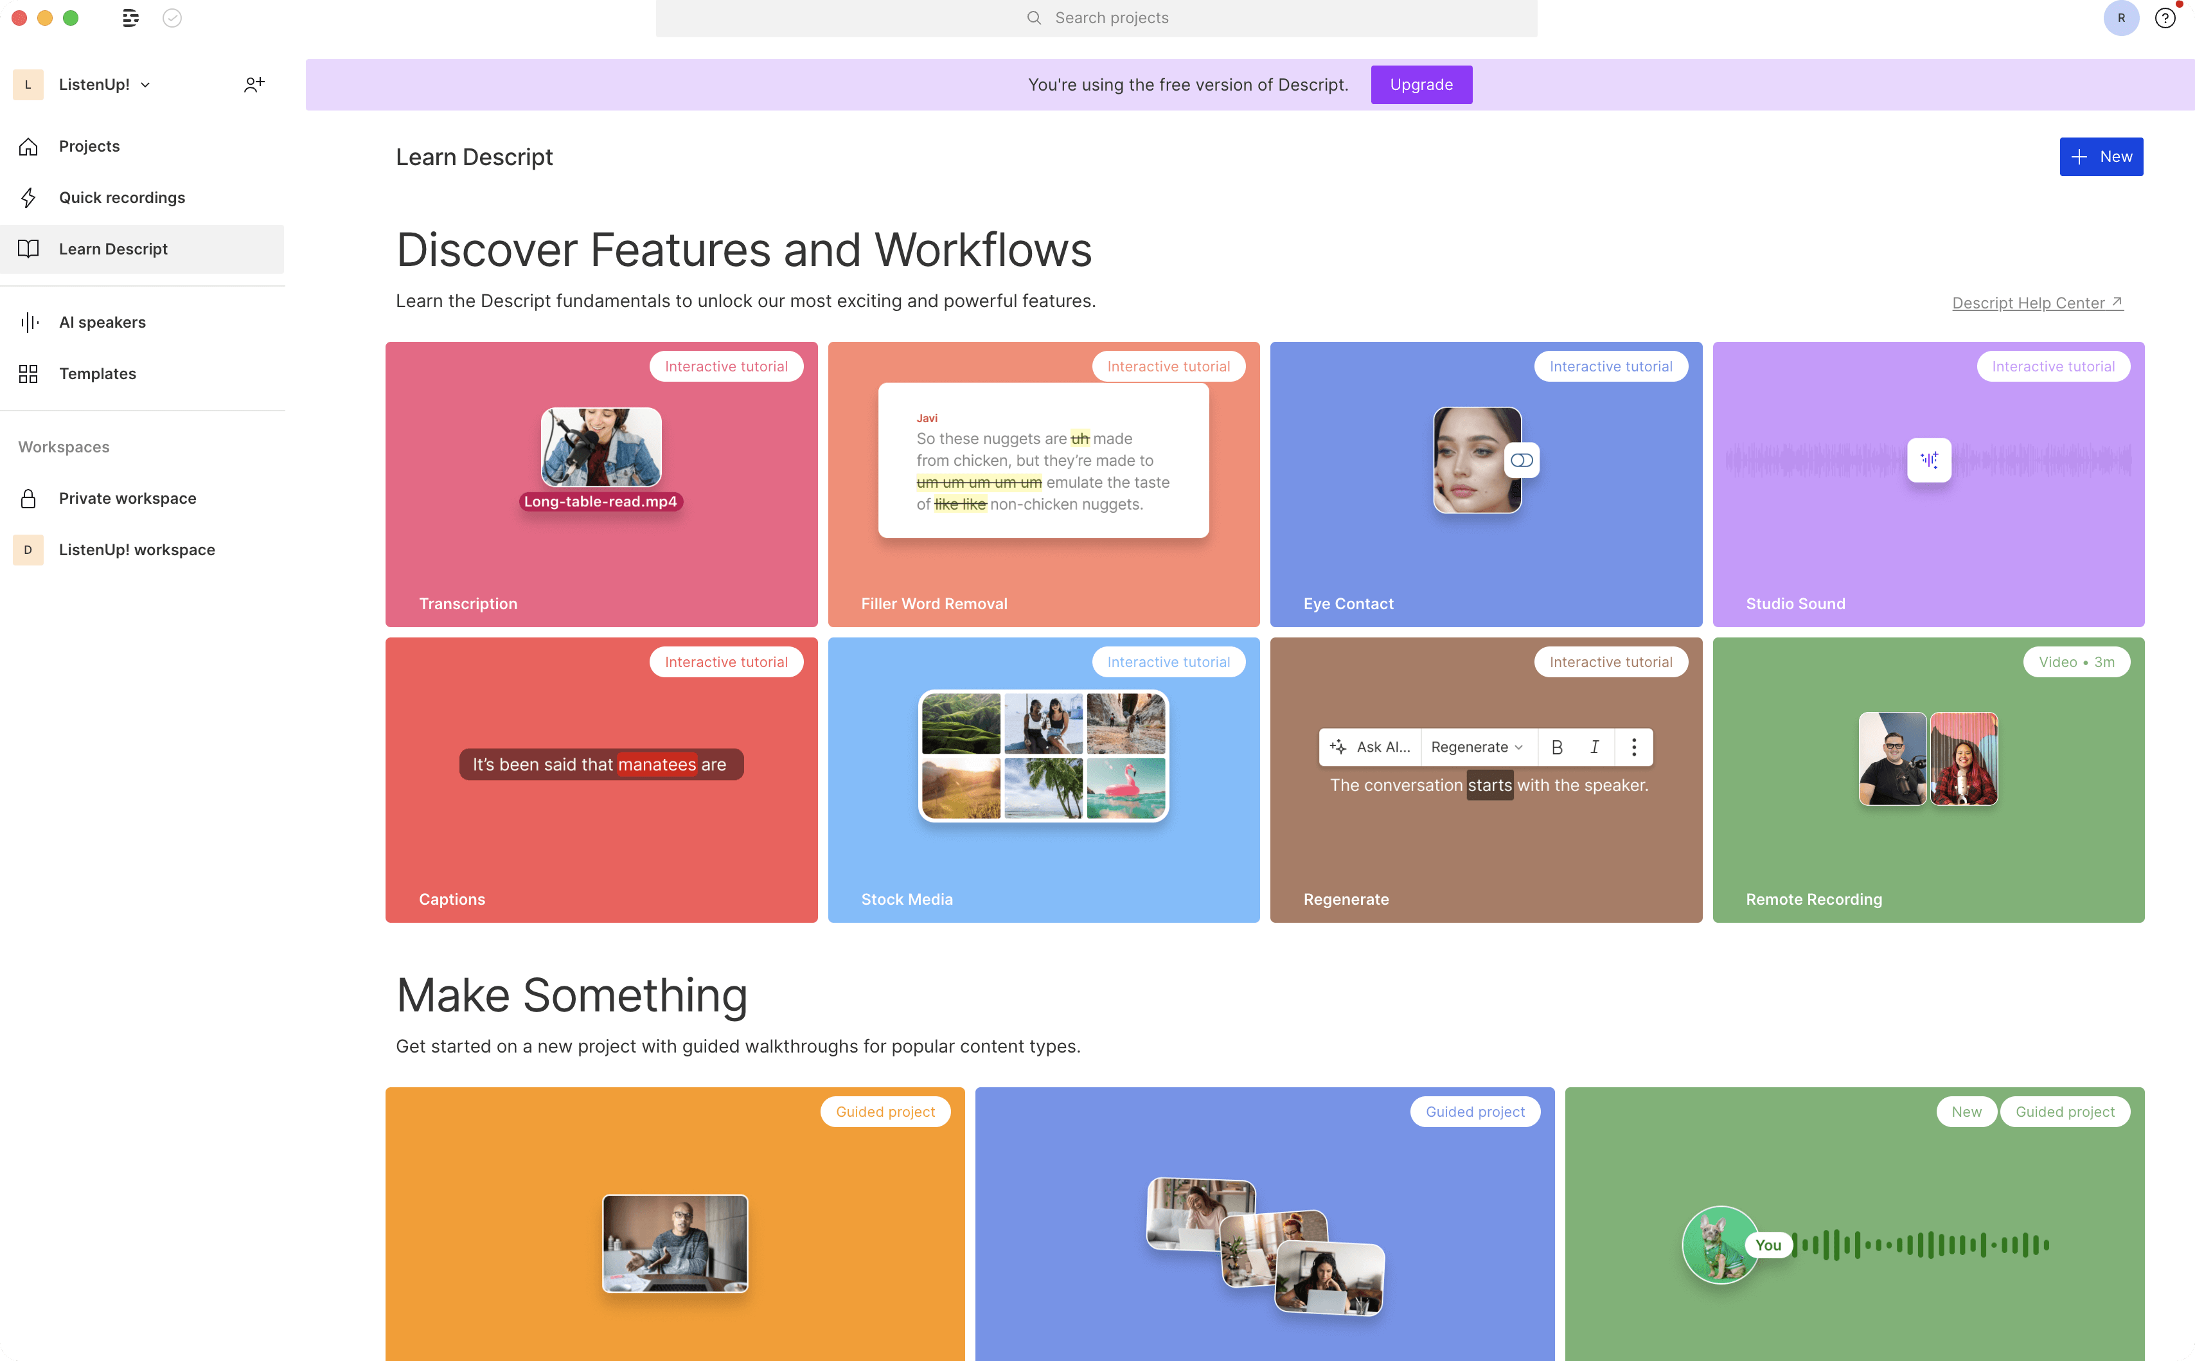
Task: Click the ListenUp! workspace D badge
Action: click(x=28, y=550)
